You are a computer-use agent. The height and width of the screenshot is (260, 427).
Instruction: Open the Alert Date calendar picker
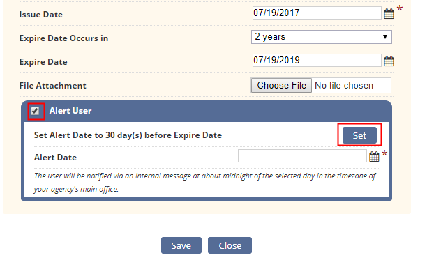[x=374, y=156]
